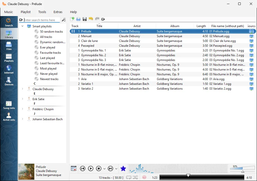Clear the library search field

21,20
